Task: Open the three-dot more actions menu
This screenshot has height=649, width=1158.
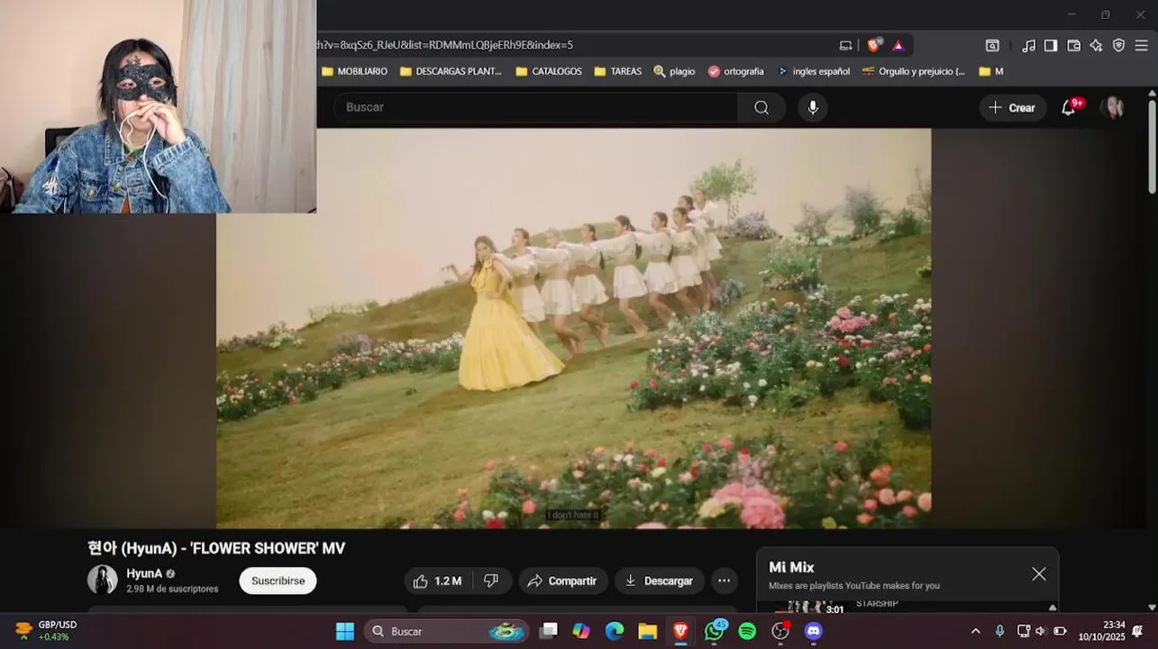Action: (x=724, y=581)
